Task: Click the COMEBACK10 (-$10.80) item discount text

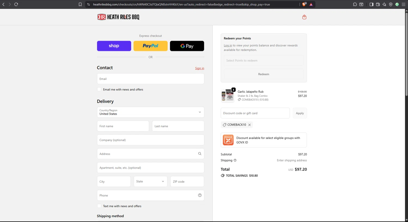Action: click(x=255, y=100)
